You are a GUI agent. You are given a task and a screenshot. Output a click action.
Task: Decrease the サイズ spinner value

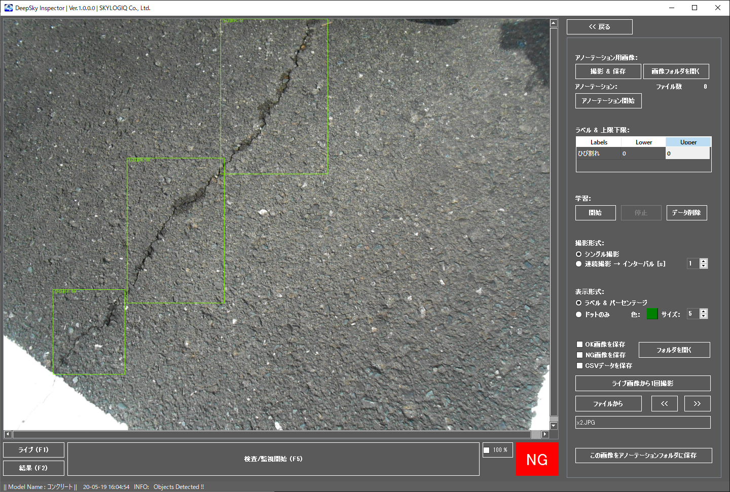[703, 316]
